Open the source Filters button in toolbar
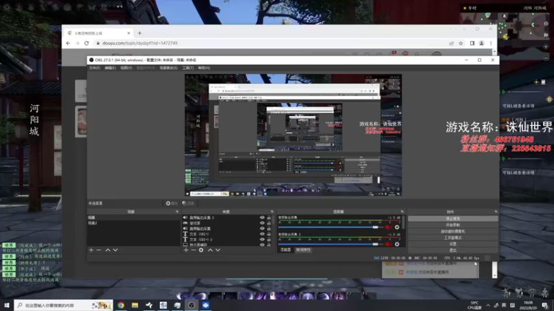This screenshot has width=554, height=311. pyautogui.click(x=188, y=203)
